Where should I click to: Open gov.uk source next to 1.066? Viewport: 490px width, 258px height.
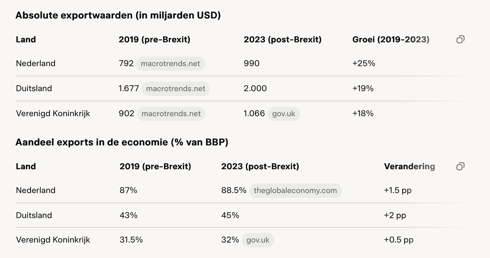tap(283, 114)
